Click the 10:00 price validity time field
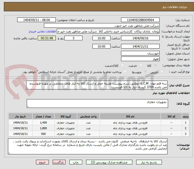 [101, 46]
